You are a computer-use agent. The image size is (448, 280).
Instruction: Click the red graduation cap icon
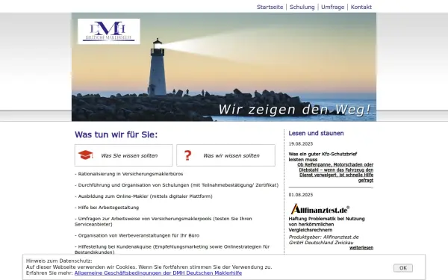click(85, 155)
